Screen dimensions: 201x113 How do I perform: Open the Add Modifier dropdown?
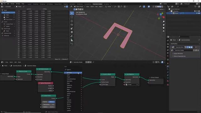[x=185, y=44]
